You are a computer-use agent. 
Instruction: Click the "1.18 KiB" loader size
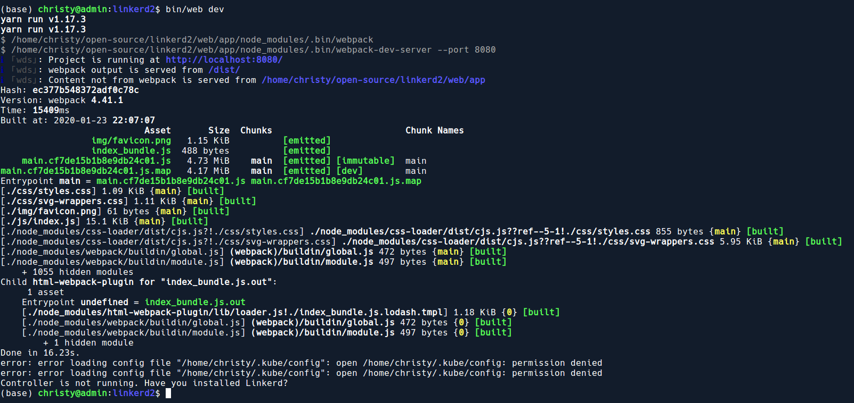(x=475, y=312)
